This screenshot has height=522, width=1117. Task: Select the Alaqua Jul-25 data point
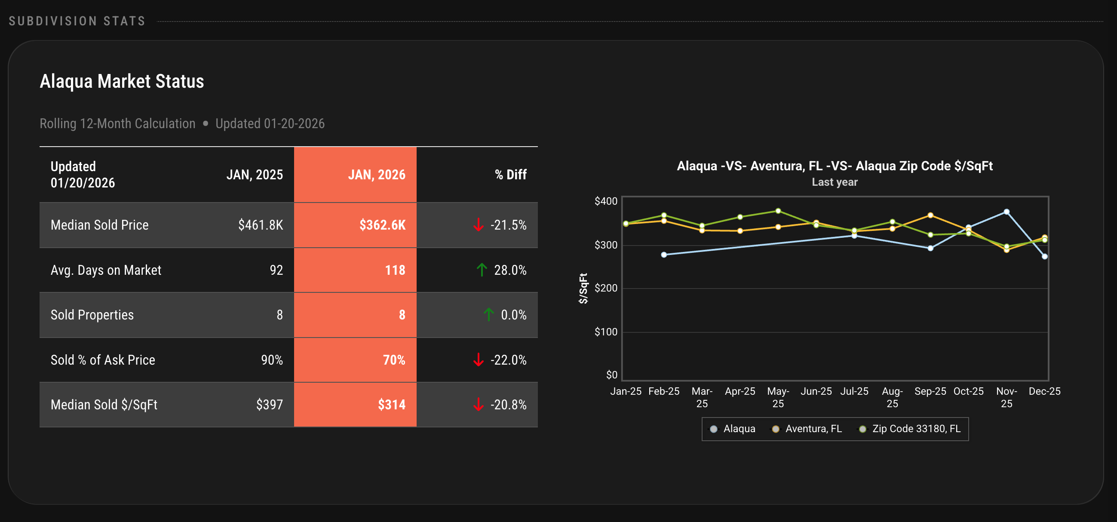coord(854,236)
